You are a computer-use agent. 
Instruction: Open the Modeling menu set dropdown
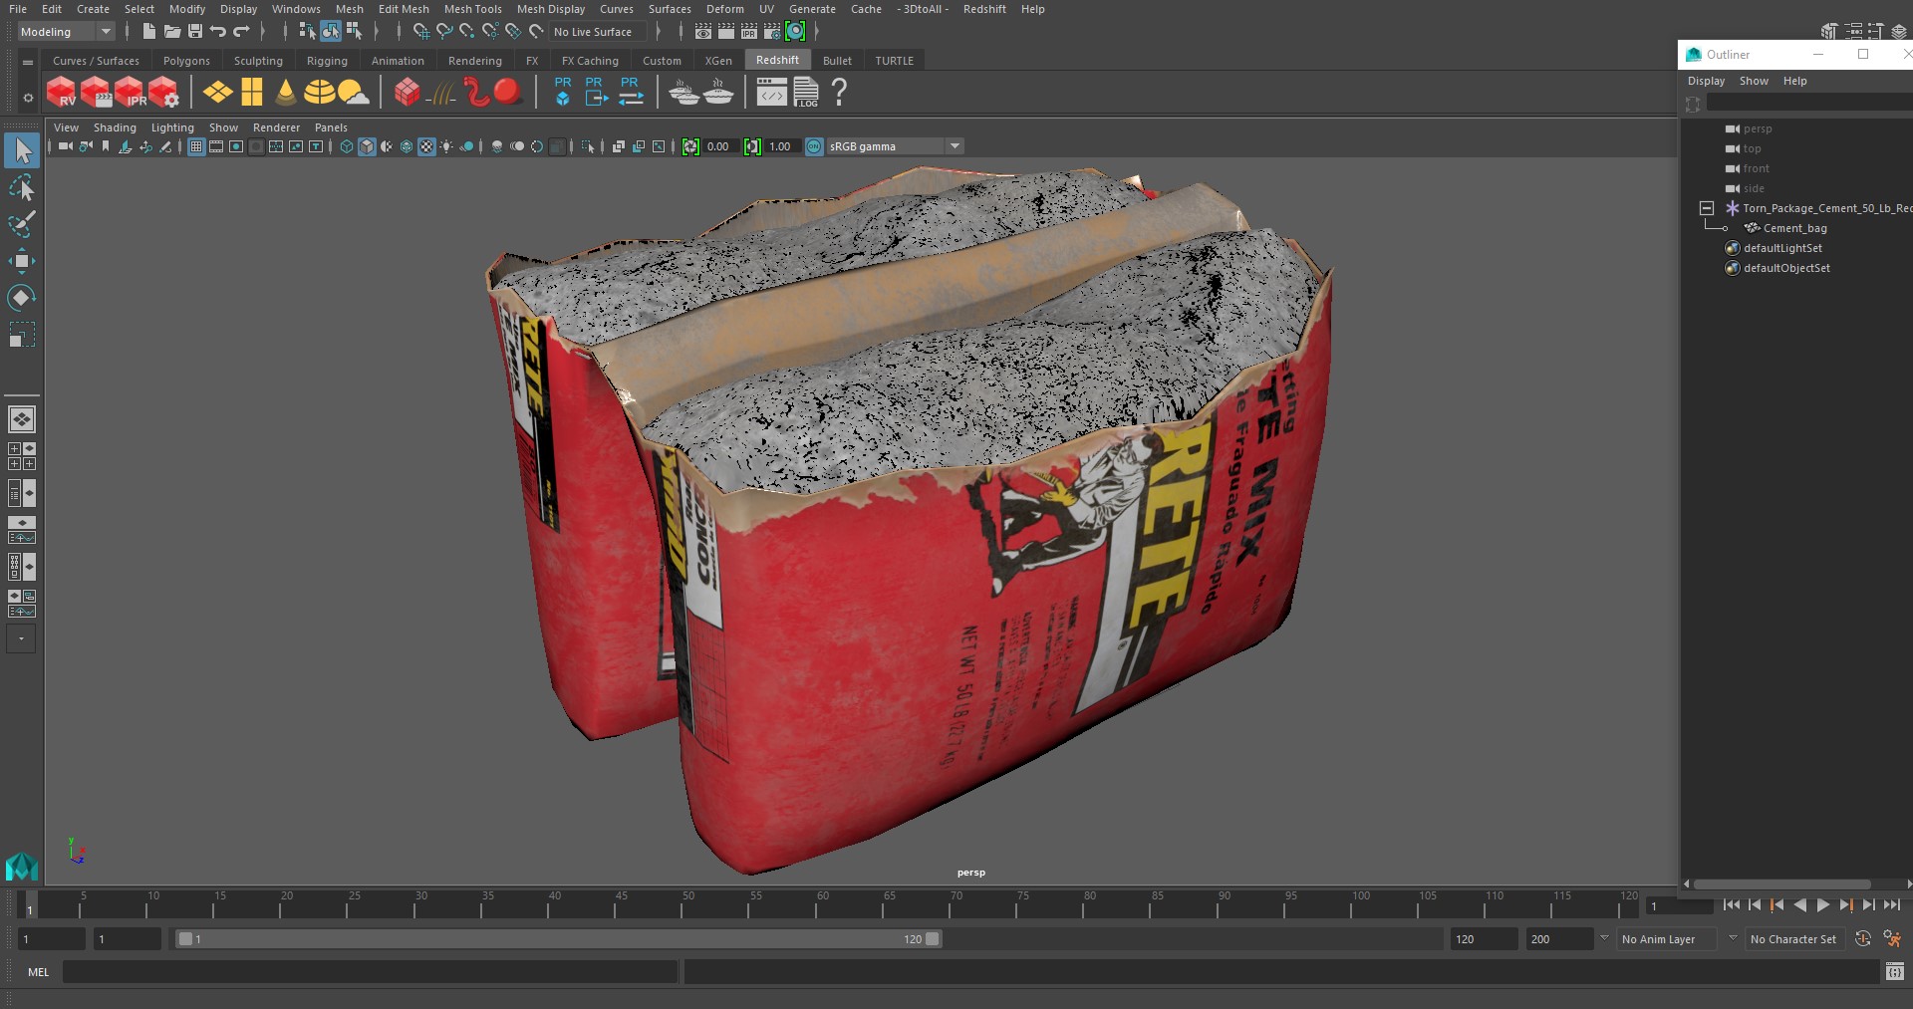click(66, 32)
